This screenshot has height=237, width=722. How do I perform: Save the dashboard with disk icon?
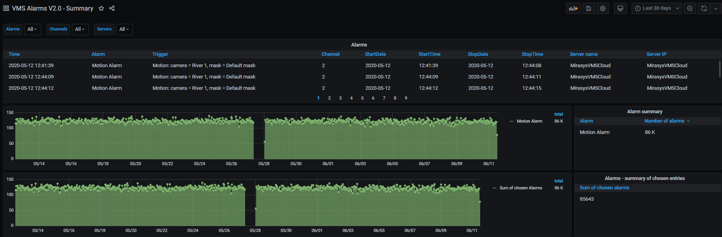[588, 8]
